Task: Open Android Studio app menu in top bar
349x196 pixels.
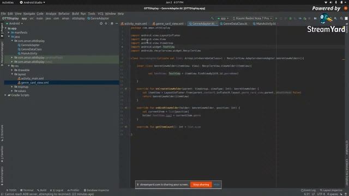Action: point(33,2)
